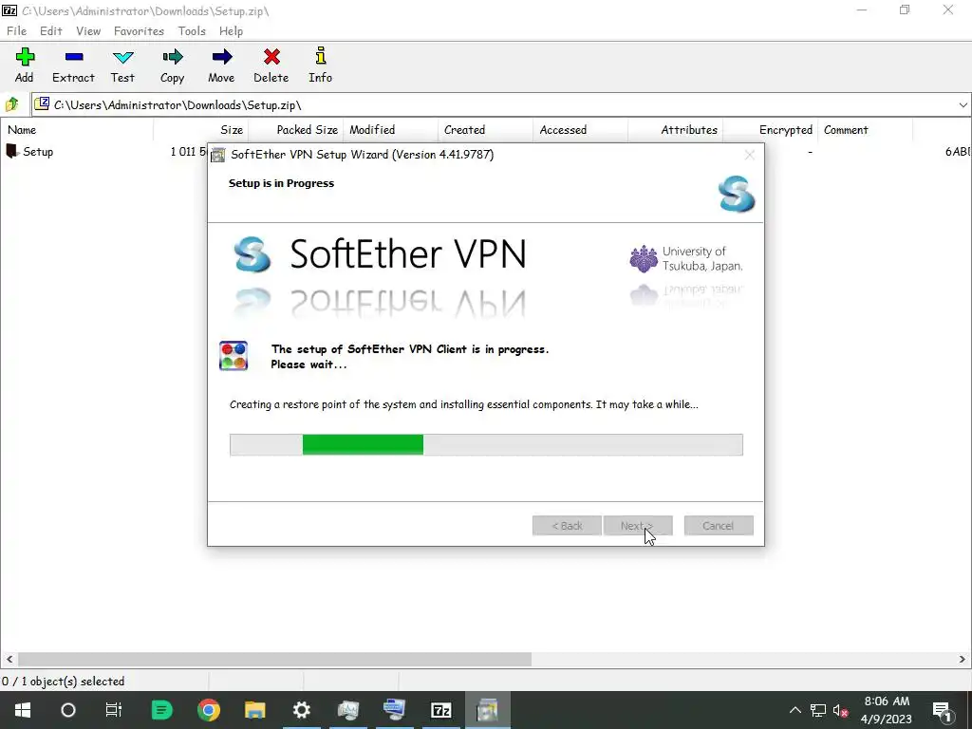Sort by the Name column header

77,129
